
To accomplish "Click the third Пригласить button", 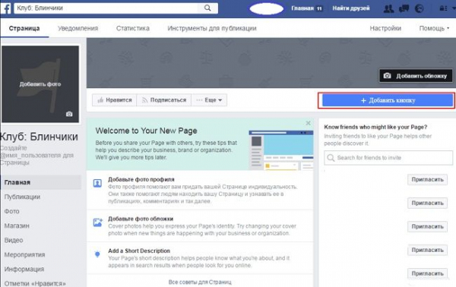I will [427, 226].
